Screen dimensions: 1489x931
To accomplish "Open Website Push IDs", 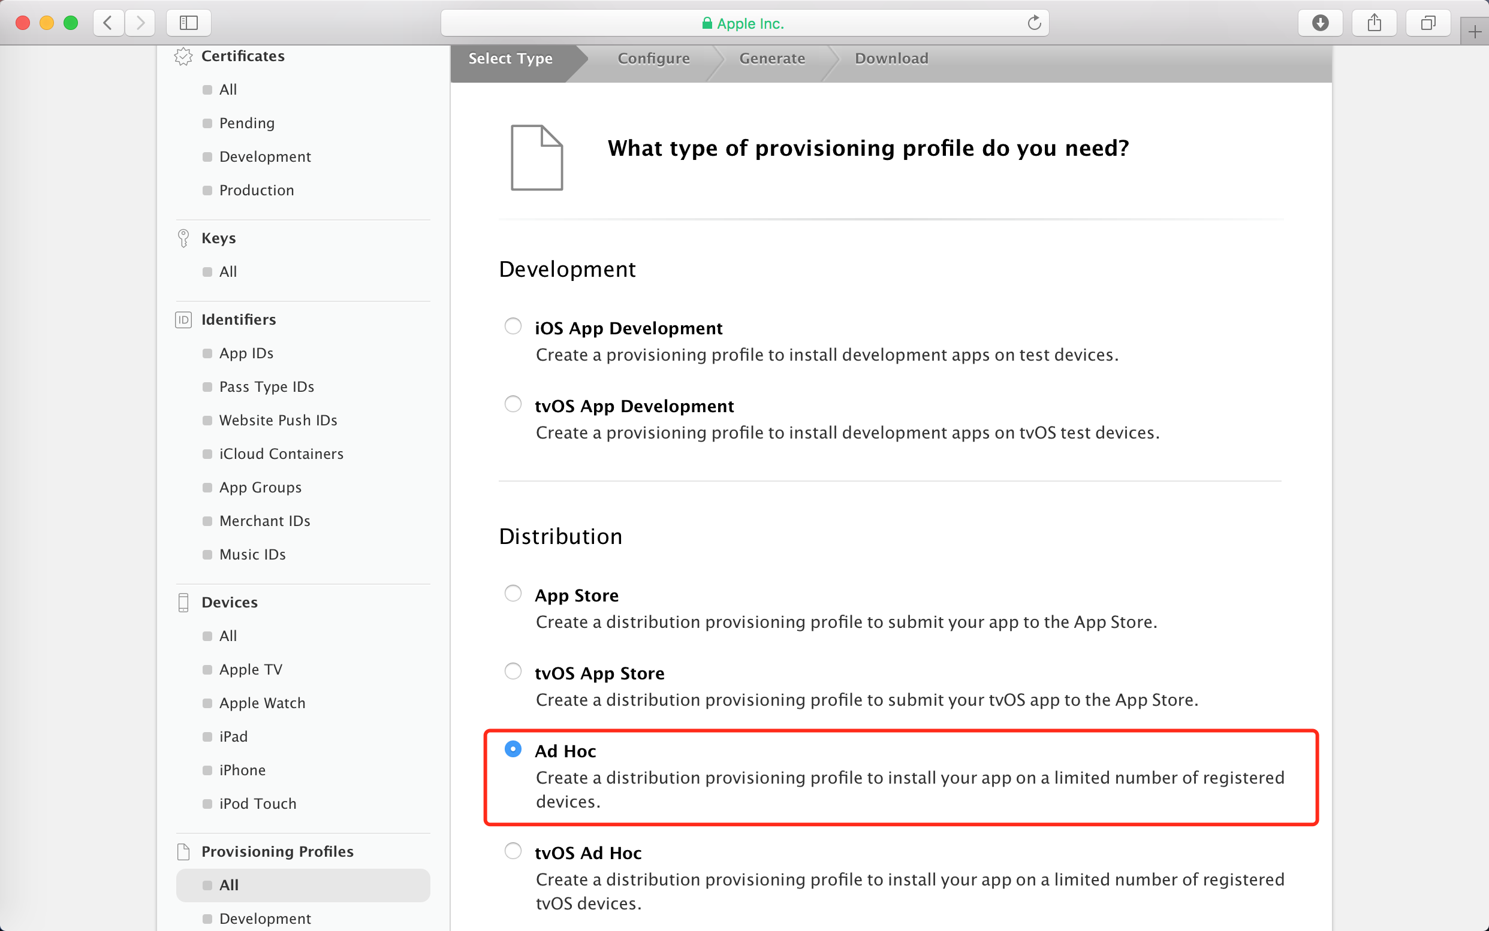I will pos(279,421).
